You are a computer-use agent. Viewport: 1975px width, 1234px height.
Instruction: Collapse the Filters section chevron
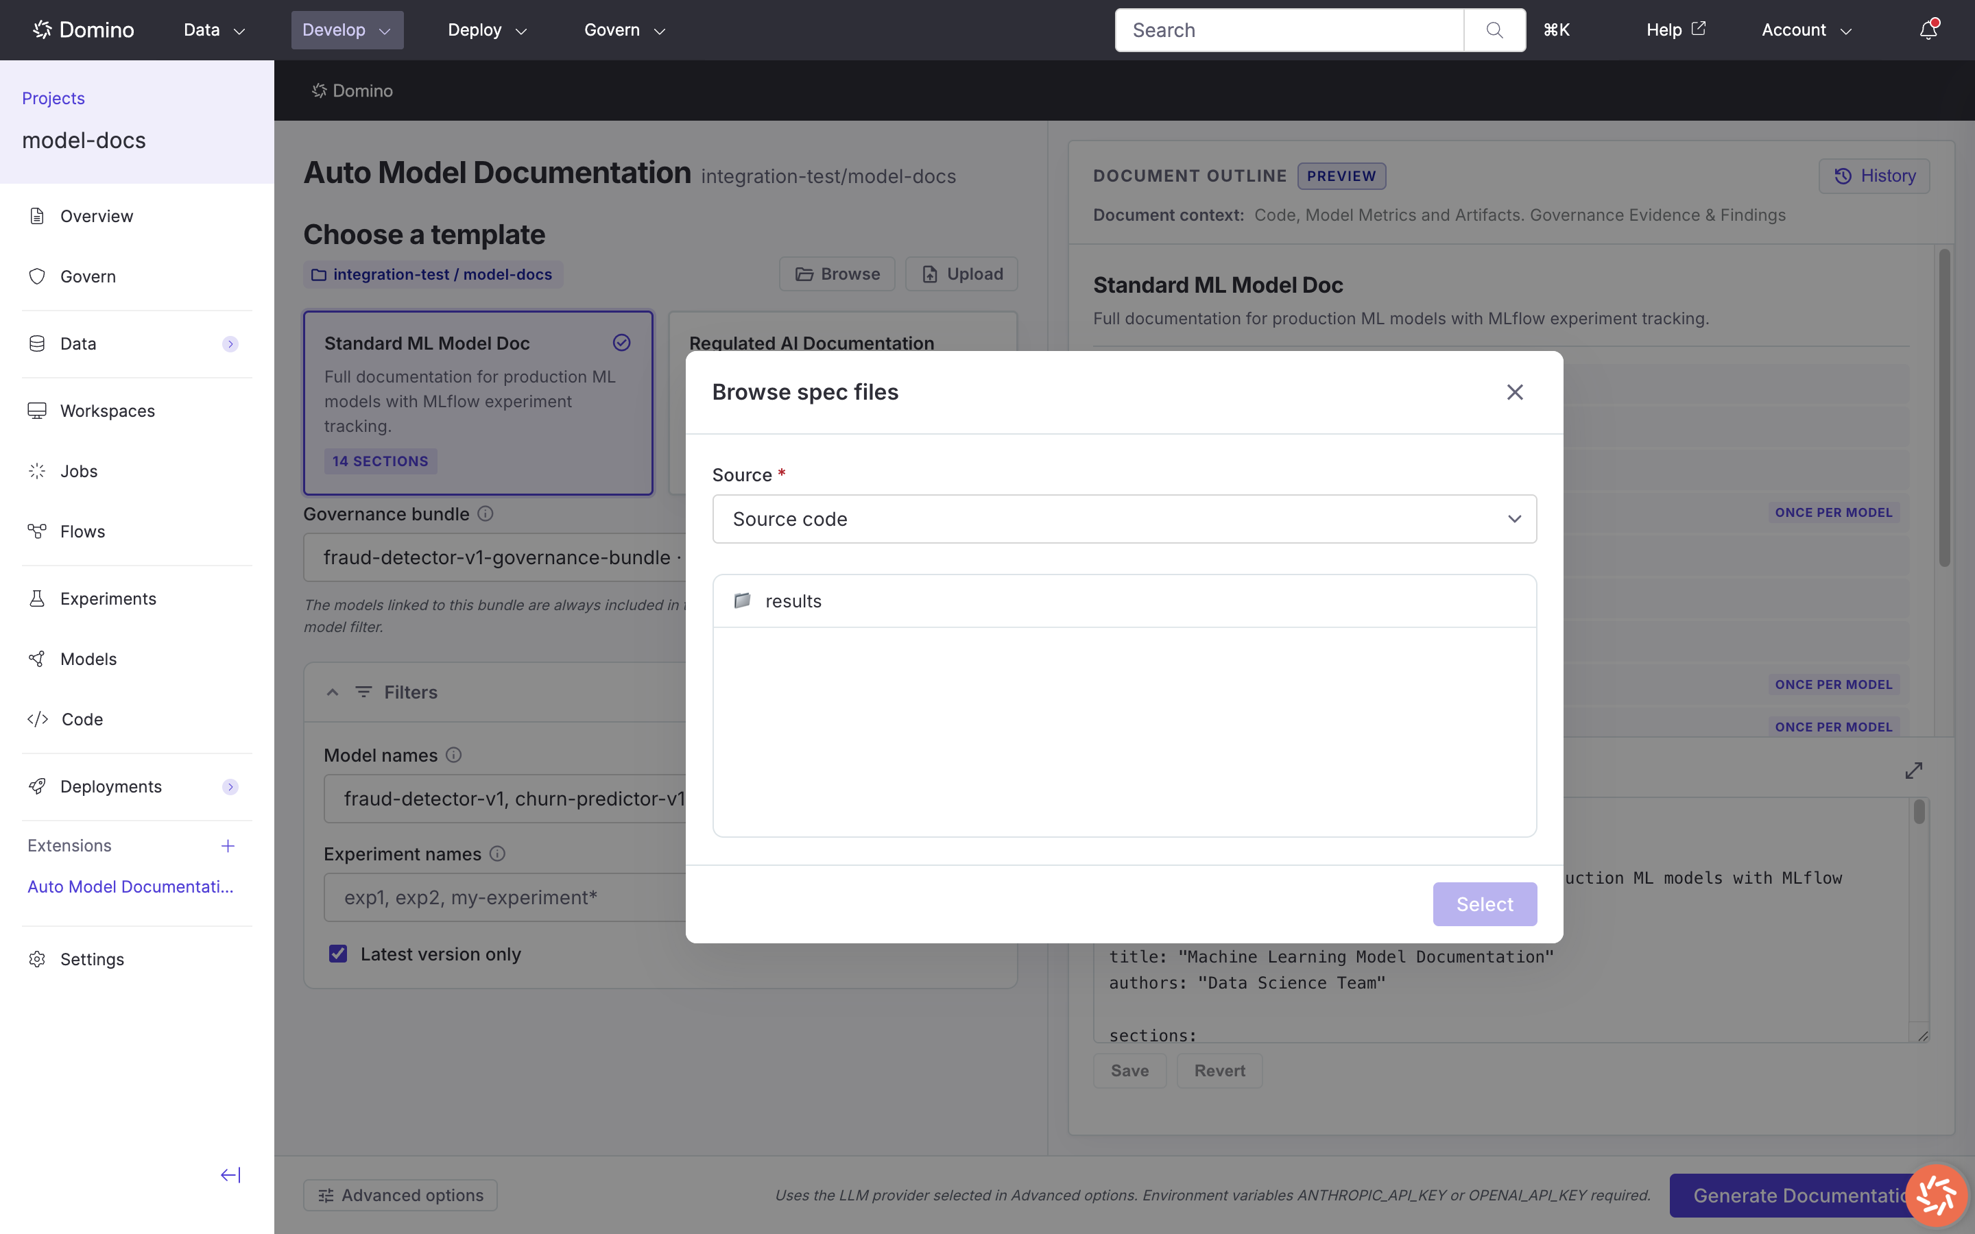(x=332, y=693)
